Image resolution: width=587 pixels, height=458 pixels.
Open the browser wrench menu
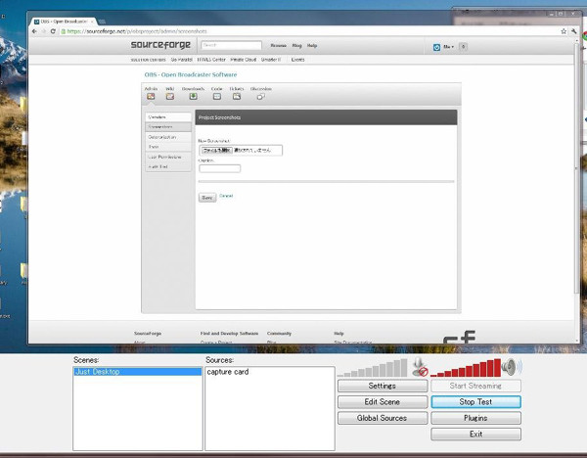coord(573,31)
